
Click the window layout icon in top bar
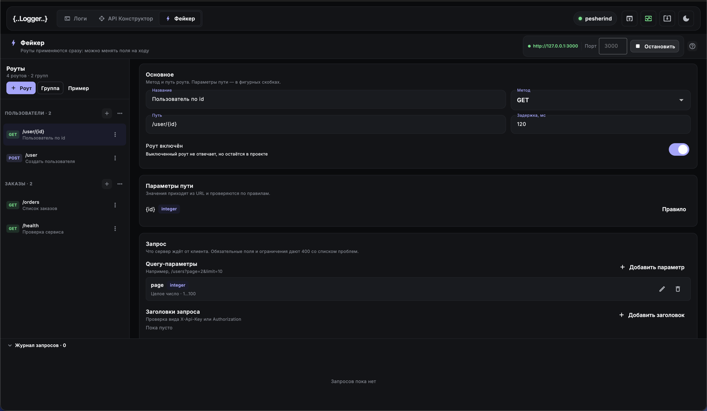(x=630, y=18)
